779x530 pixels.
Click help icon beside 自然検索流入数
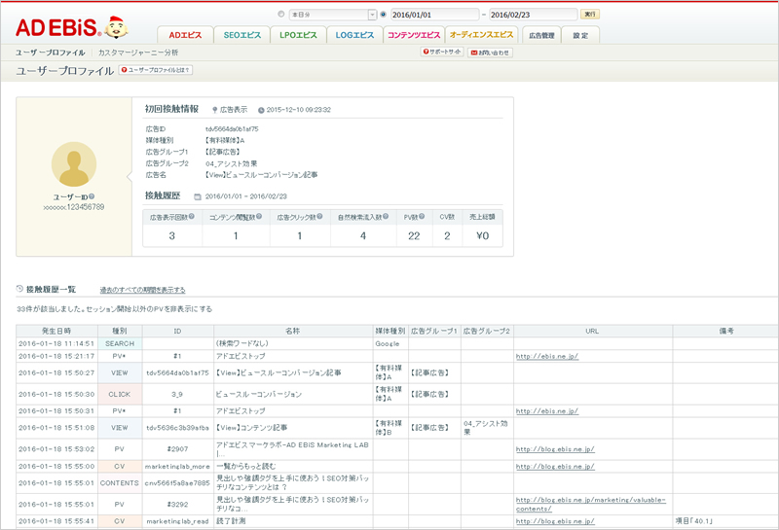(393, 217)
